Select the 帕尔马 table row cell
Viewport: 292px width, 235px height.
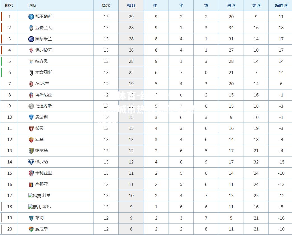[x=56, y=151]
